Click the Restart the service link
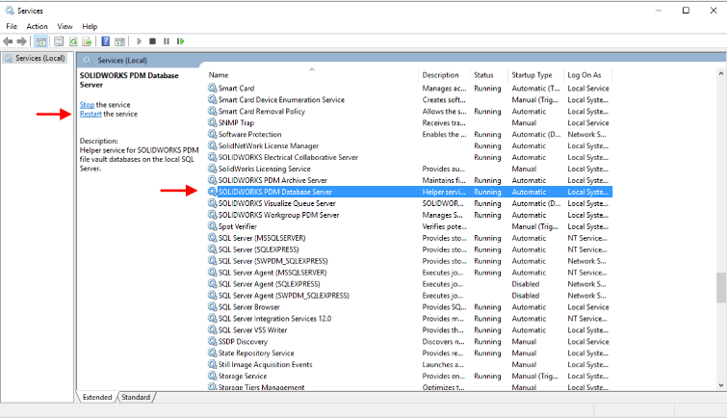Viewport: 727px width, 419px height. [91, 115]
